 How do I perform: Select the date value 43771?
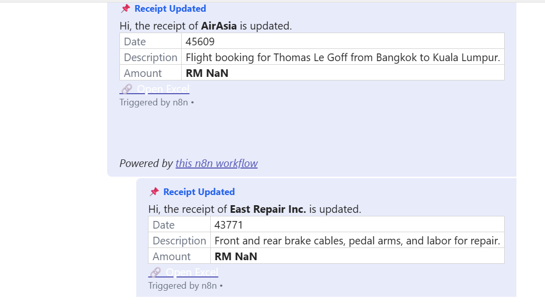coord(229,225)
